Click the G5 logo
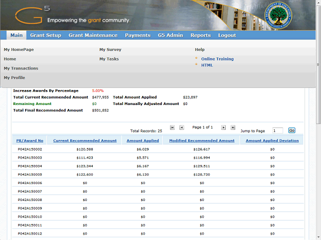 32,15
